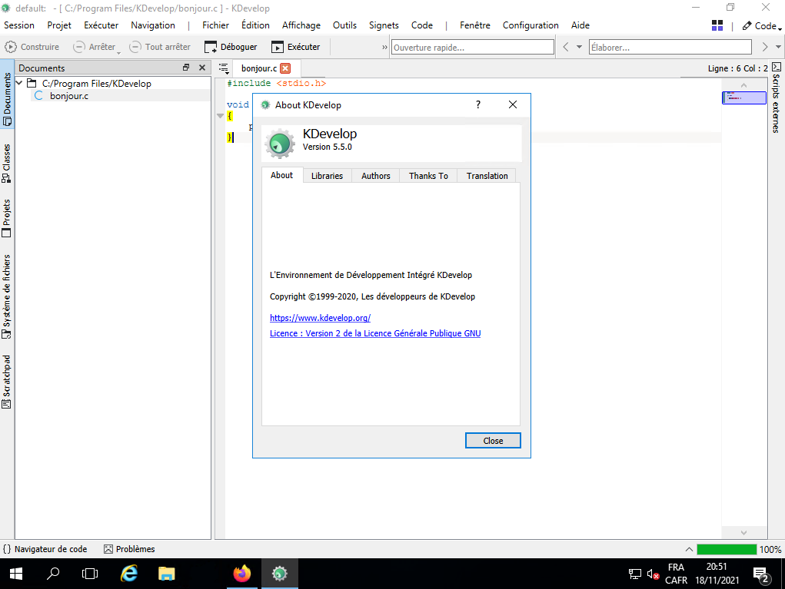Click the Ouverture rapide input field
The image size is (785, 589).
472,48
